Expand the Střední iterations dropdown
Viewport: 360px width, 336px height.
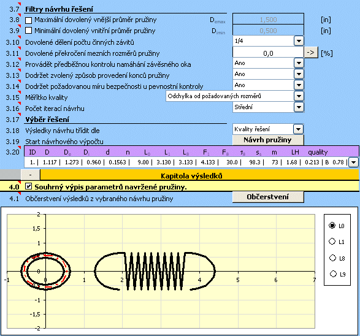(299, 107)
